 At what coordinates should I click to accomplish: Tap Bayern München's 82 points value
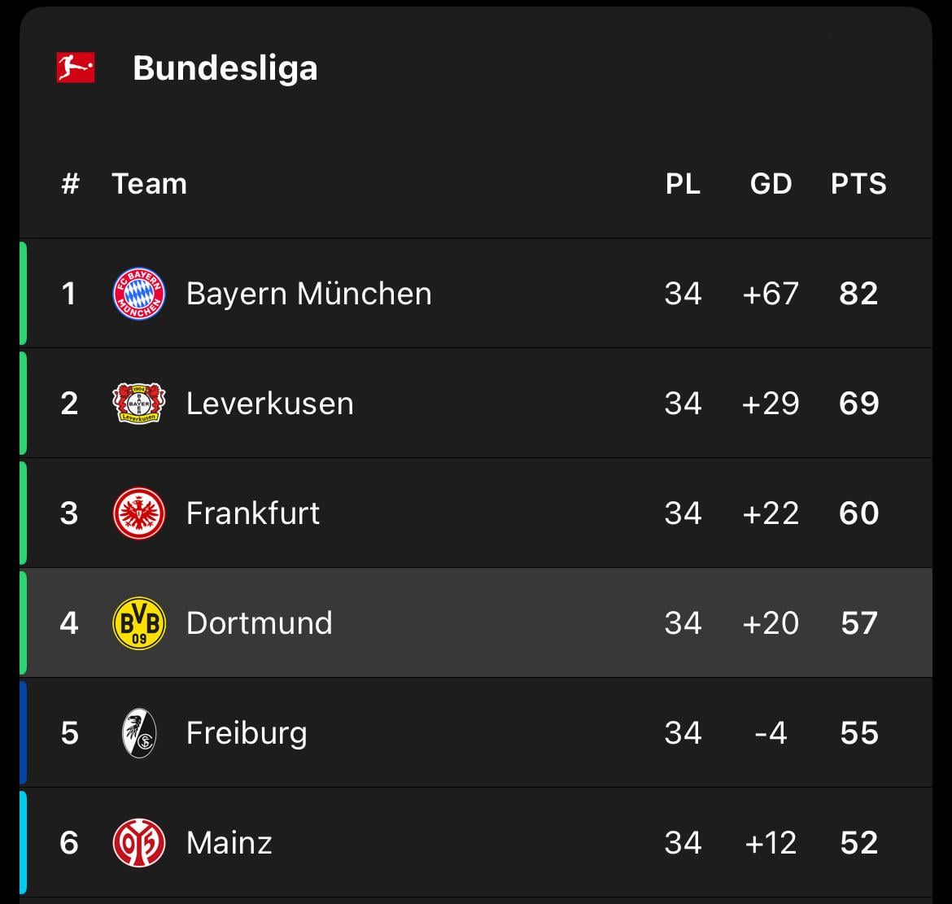858,294
